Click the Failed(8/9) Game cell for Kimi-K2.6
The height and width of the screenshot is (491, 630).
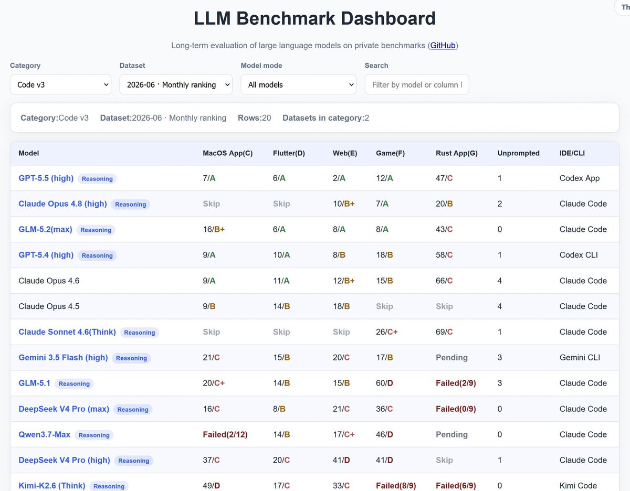396,486
